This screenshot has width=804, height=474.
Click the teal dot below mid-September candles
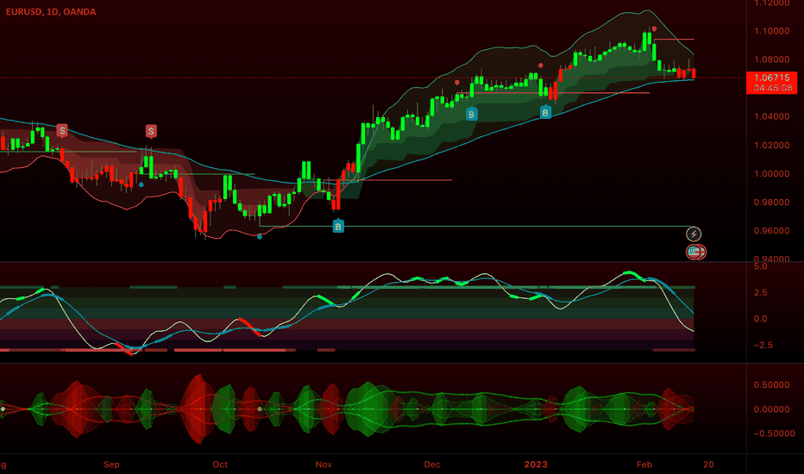[141, 184]
